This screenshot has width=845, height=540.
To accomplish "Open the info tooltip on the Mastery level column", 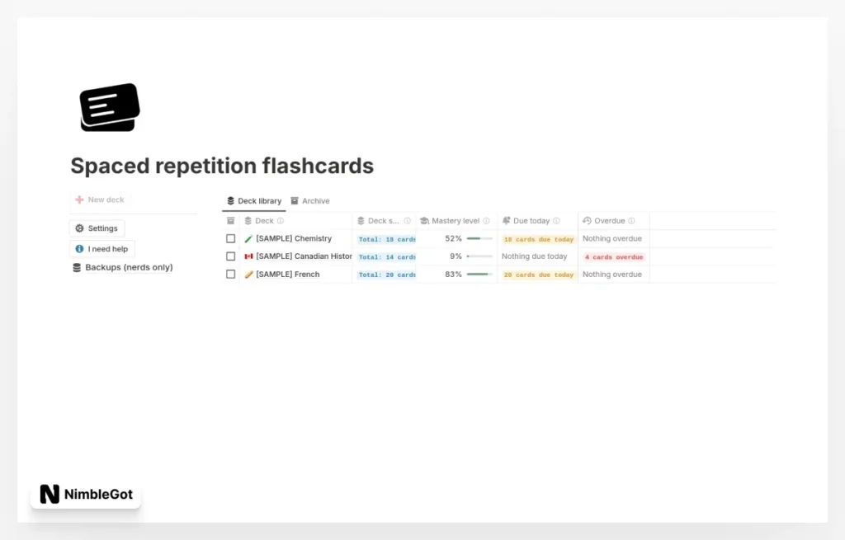I will click(x=487, y=220).
